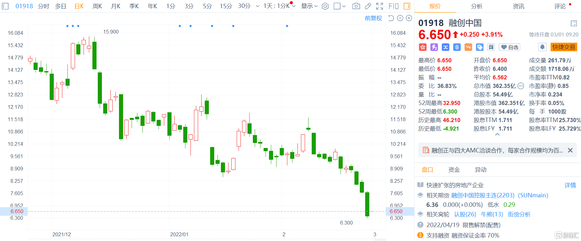Screen dimensions: 581x241
Task: Open the F10 company info
Action: click(393, 6)
